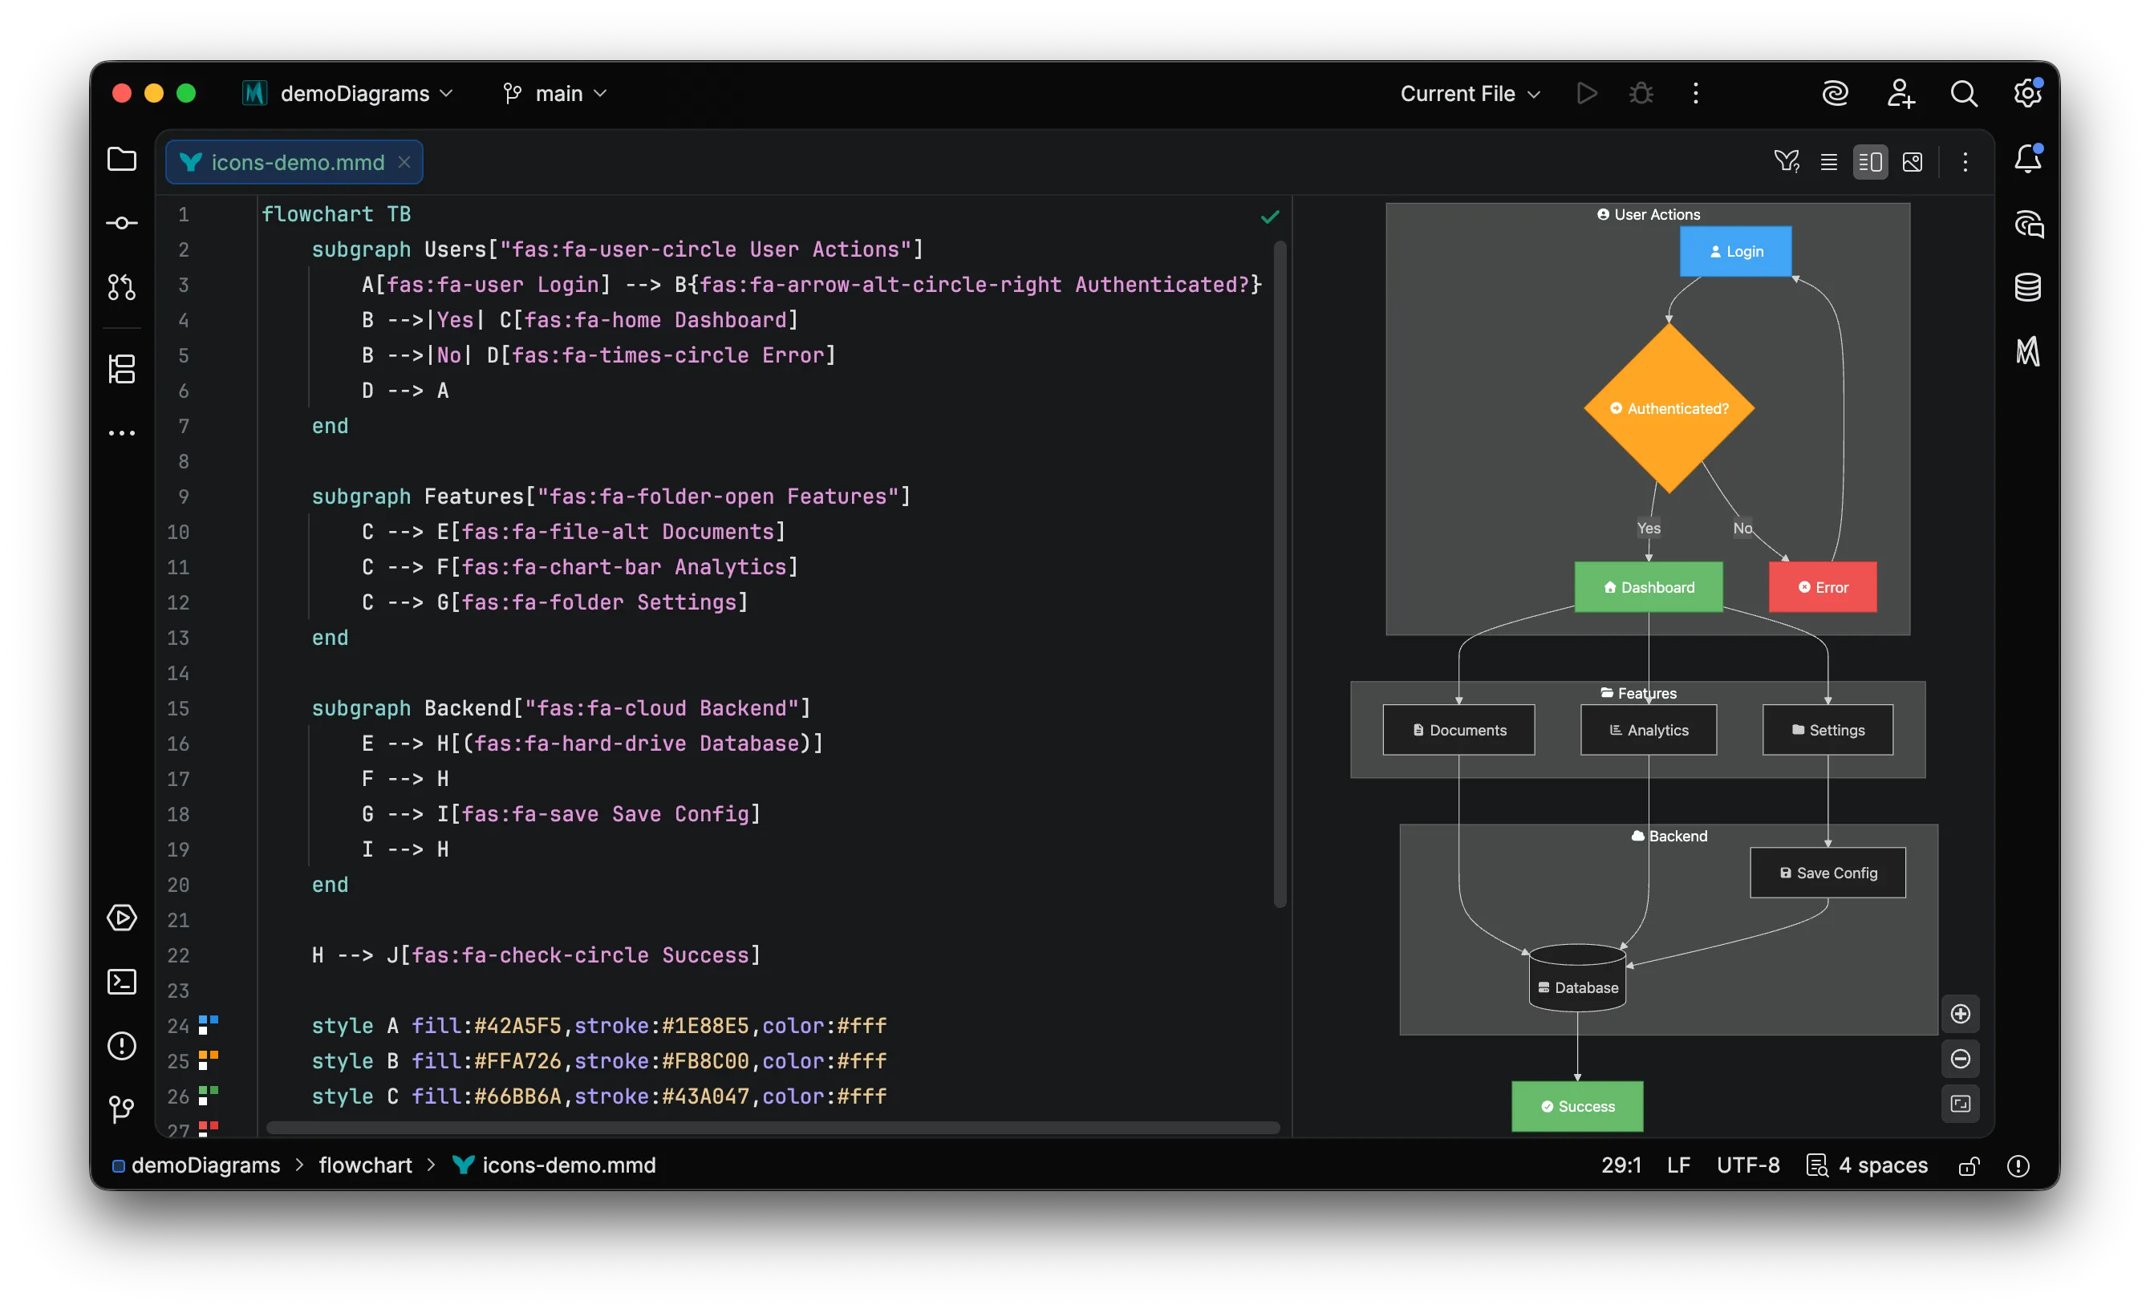
Task: Switch the Mermaid preview to image-only mode
Action: tap(1913, 161)
